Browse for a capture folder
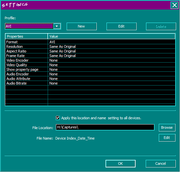 coord(167,127)
